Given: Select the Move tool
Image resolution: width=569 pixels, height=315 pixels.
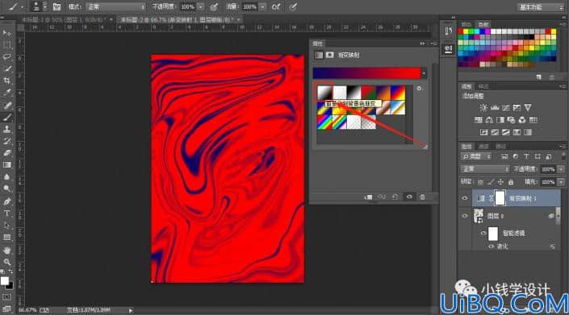Looking at the screenshot, I should pyautogui.click(x=6, y=33).
